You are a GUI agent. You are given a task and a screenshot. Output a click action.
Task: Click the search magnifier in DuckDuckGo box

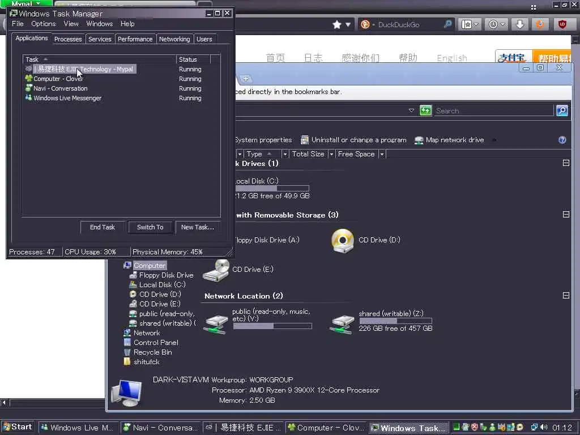[447, 24]
